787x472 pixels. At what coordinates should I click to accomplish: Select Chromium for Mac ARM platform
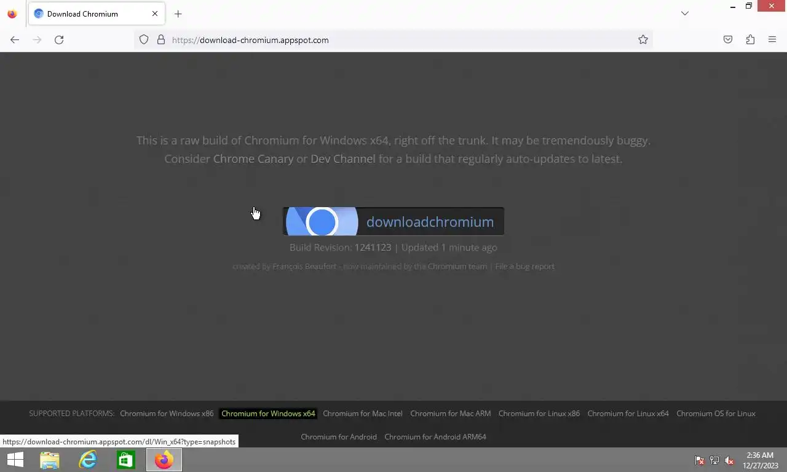pyautogui.click(x=451, y=414)
